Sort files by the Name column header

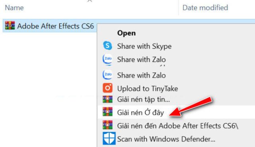click(14, 8)
